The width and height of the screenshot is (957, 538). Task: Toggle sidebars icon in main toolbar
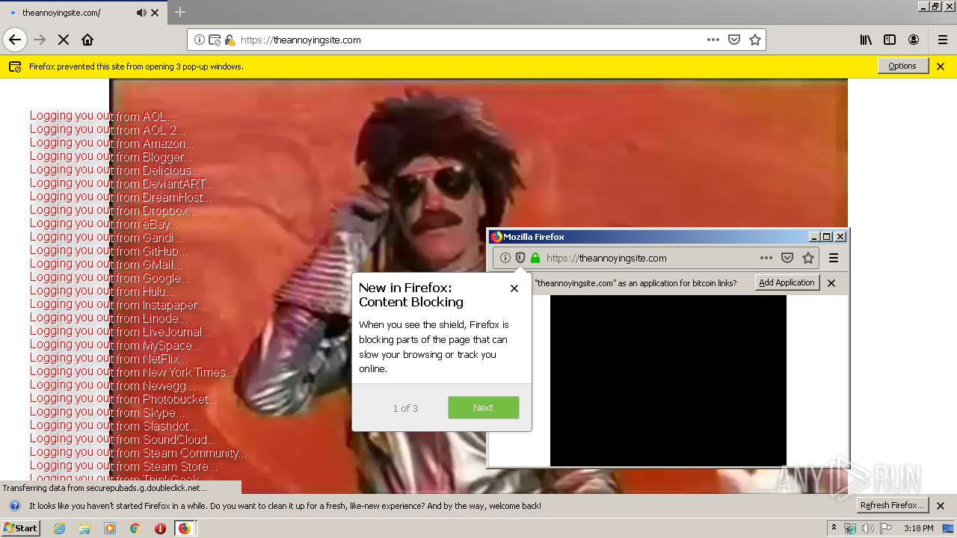tap(890, 40)
